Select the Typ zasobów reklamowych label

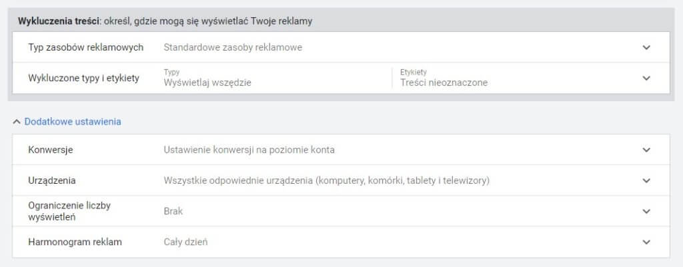[86, 47]
